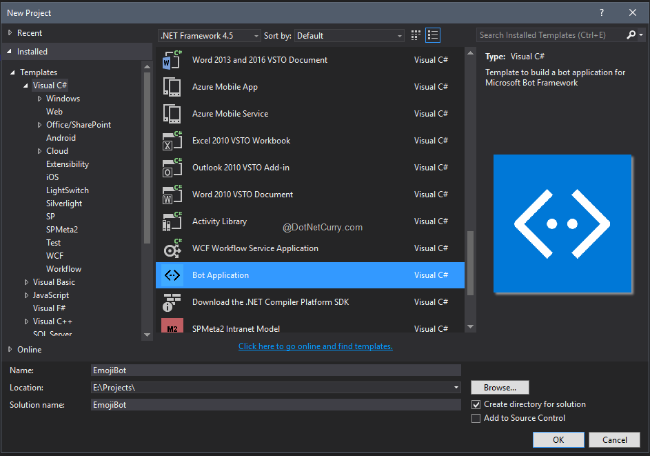This screenshot has width=650, height=456.
Task: Click the WCF Workflow Service Application gear icon
Action: [x=172, y=248]
